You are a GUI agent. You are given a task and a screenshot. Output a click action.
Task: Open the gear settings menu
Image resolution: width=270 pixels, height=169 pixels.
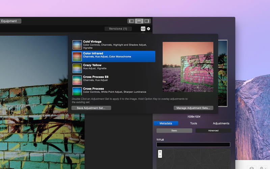tap(148, 29)
